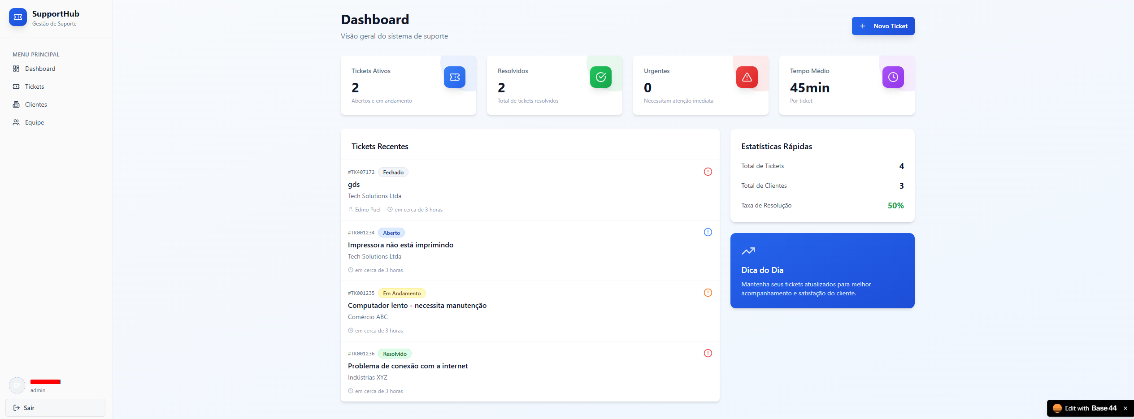Click the Base44 orange logo icon

pyautogui.click(x=1057, y=408)
